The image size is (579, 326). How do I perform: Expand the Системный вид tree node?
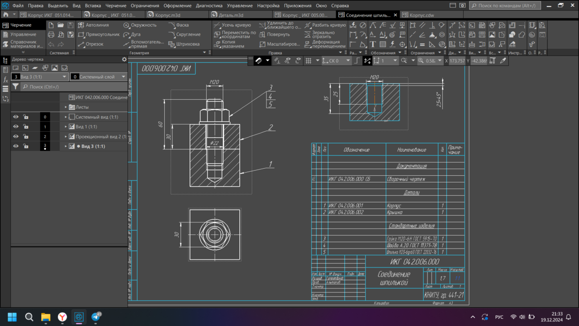(x=66, y=117)
